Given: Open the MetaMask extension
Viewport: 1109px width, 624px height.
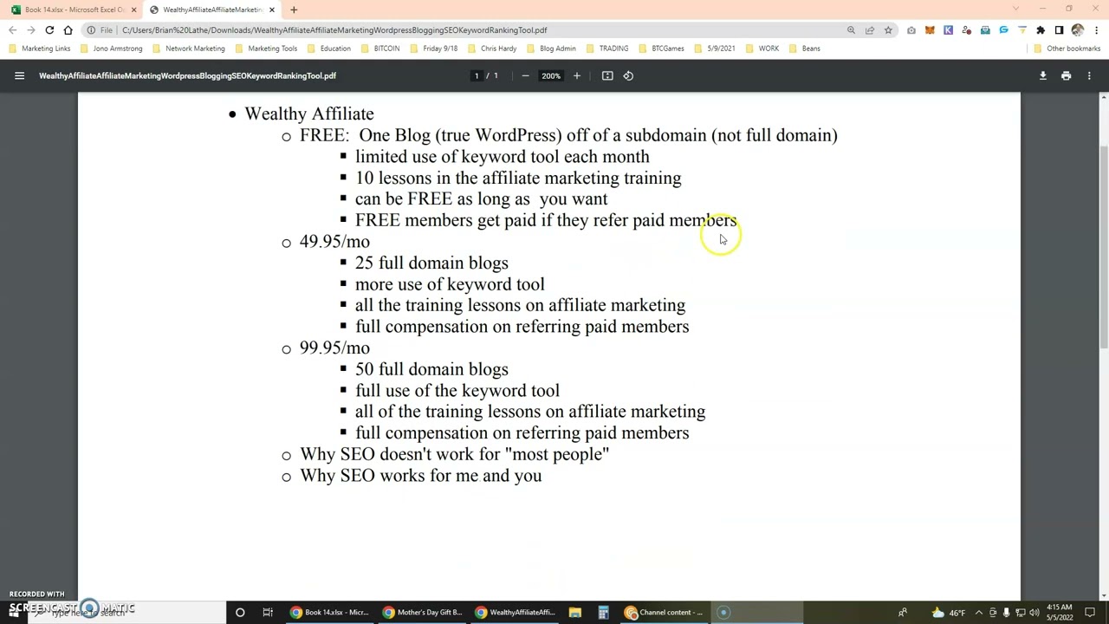Looking at the screenshot, I should 930,29.
